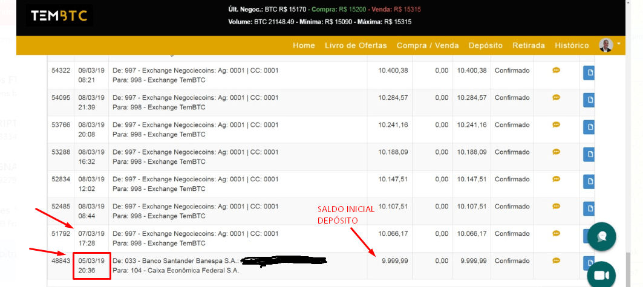The height and width of the screenshot is (287, 643).
Task: View receipt document for transaction 53766
Action: [589, 127]
